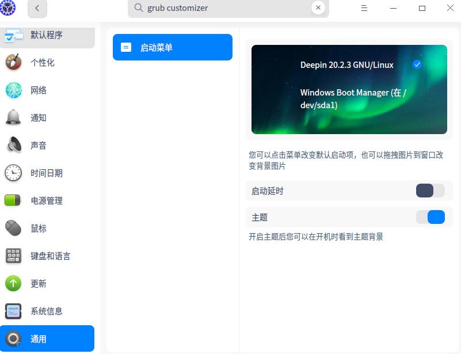The height and width of the screenshot is (354, 461).
Task: Click the 通知 bell icon
Action: tap(13, 117)
